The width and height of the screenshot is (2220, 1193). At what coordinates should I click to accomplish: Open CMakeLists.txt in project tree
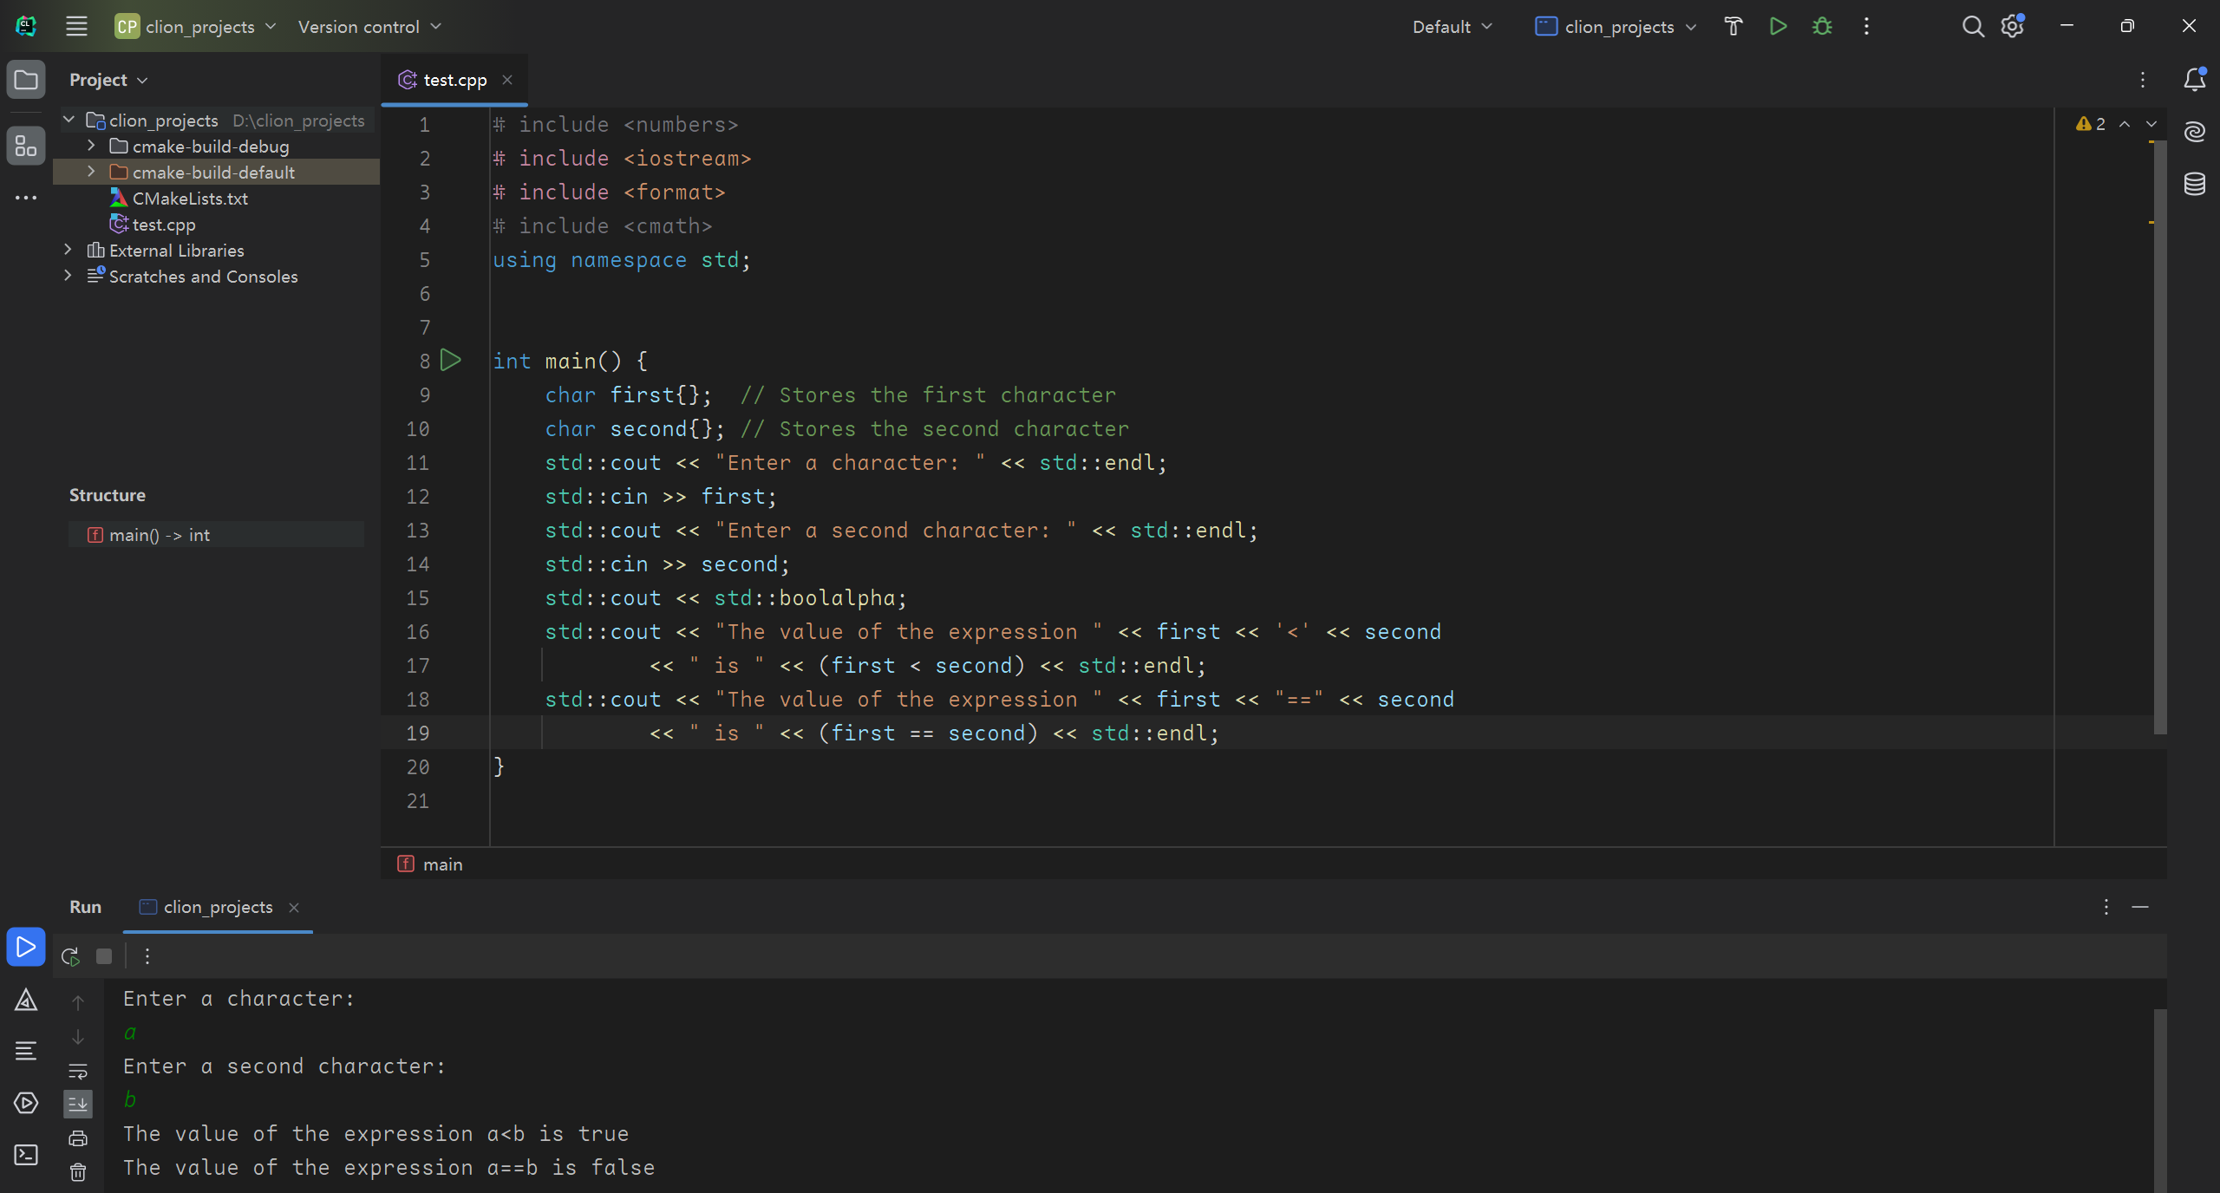190,199
